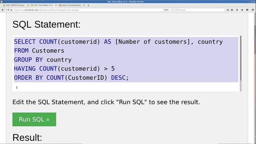Open the downloads arrow icon
The image size is (256, 144).
tap(237, 10)
